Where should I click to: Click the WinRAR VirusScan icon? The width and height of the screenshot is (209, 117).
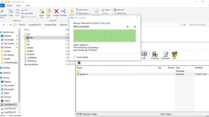click(x=155, y=55)
